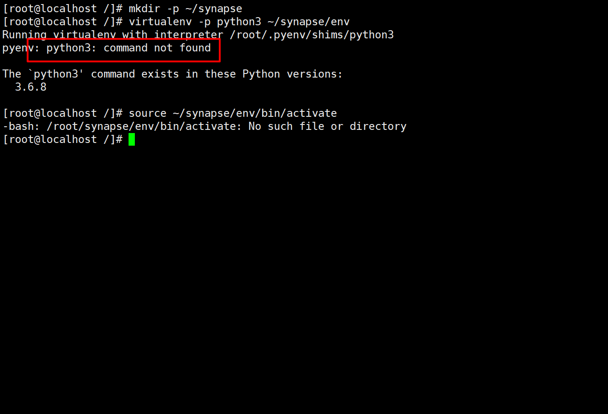Click the red highlight box around the error
This screenshot has height=414, width=608.
click(x=124, y=50)
